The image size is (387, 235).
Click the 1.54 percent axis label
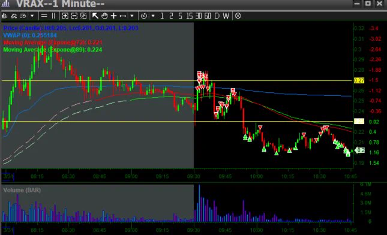[x=374, y=163]
